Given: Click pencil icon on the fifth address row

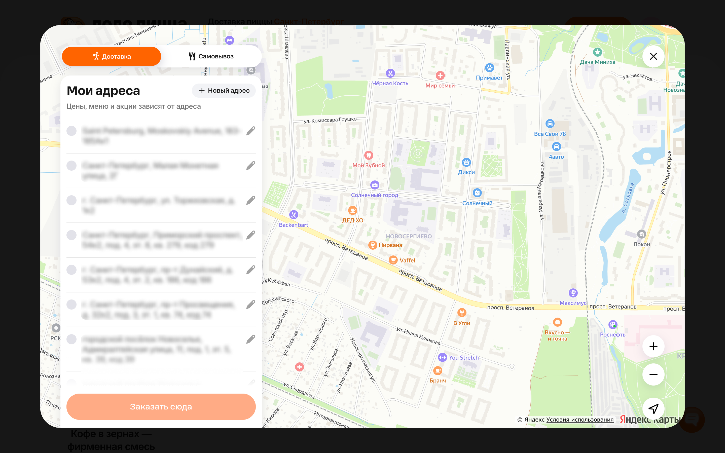Looking at the screenshot, I should click(x=250, y=270).
